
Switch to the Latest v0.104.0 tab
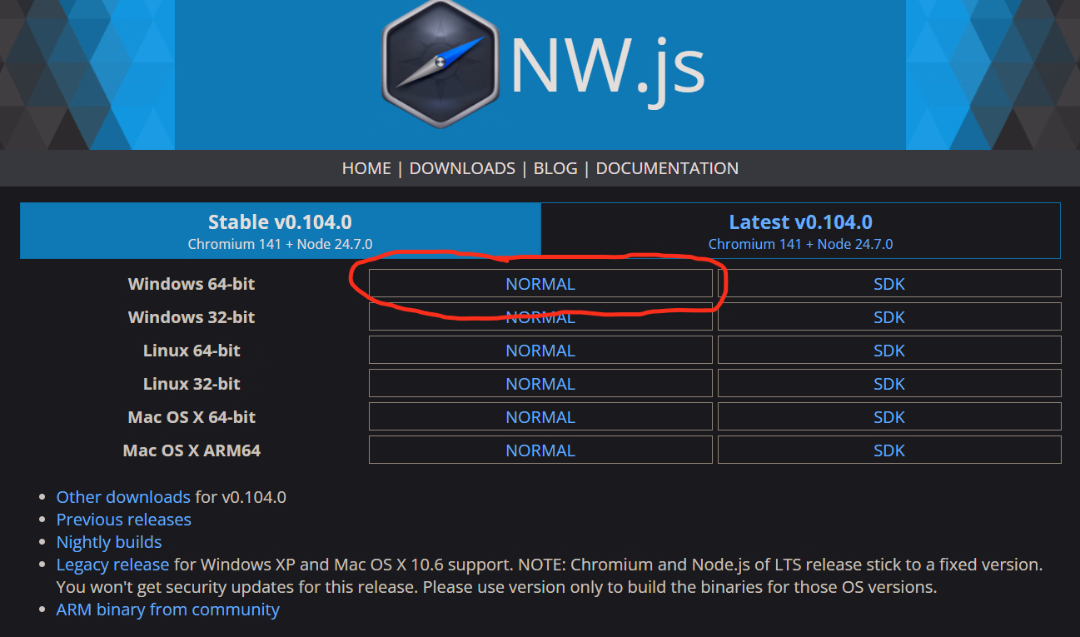pyautogui.click(x=800, y=231)
